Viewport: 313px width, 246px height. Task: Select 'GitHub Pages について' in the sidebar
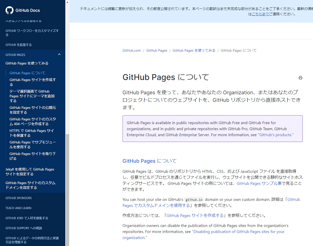coord(27,73)
